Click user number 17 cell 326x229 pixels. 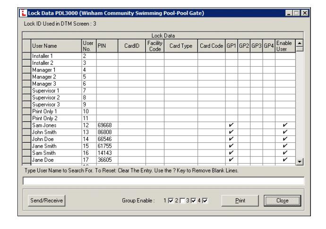[89, 159]
